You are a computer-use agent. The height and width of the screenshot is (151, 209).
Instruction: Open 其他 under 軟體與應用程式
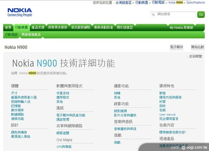[x=59, y=102]
